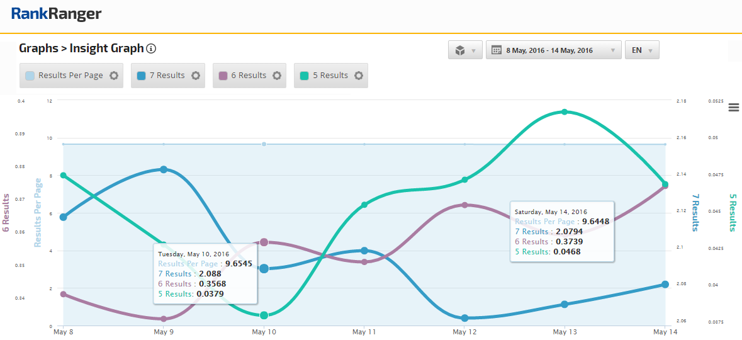Open settings gear for 7 Results
742x340 pixels.
tap(196, 76)
